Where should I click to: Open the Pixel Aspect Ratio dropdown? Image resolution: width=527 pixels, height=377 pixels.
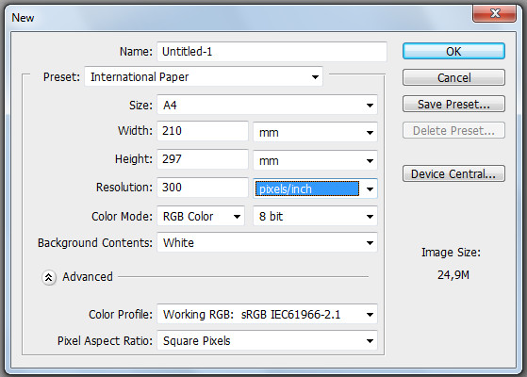click(267, 340)
